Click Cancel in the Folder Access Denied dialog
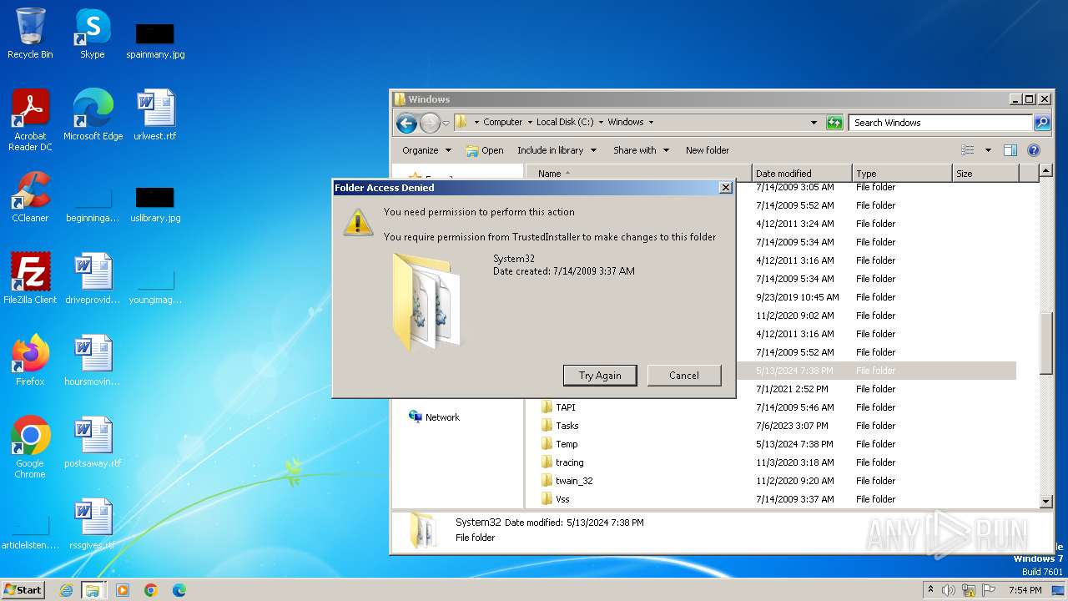 click(x=684, y=376)
